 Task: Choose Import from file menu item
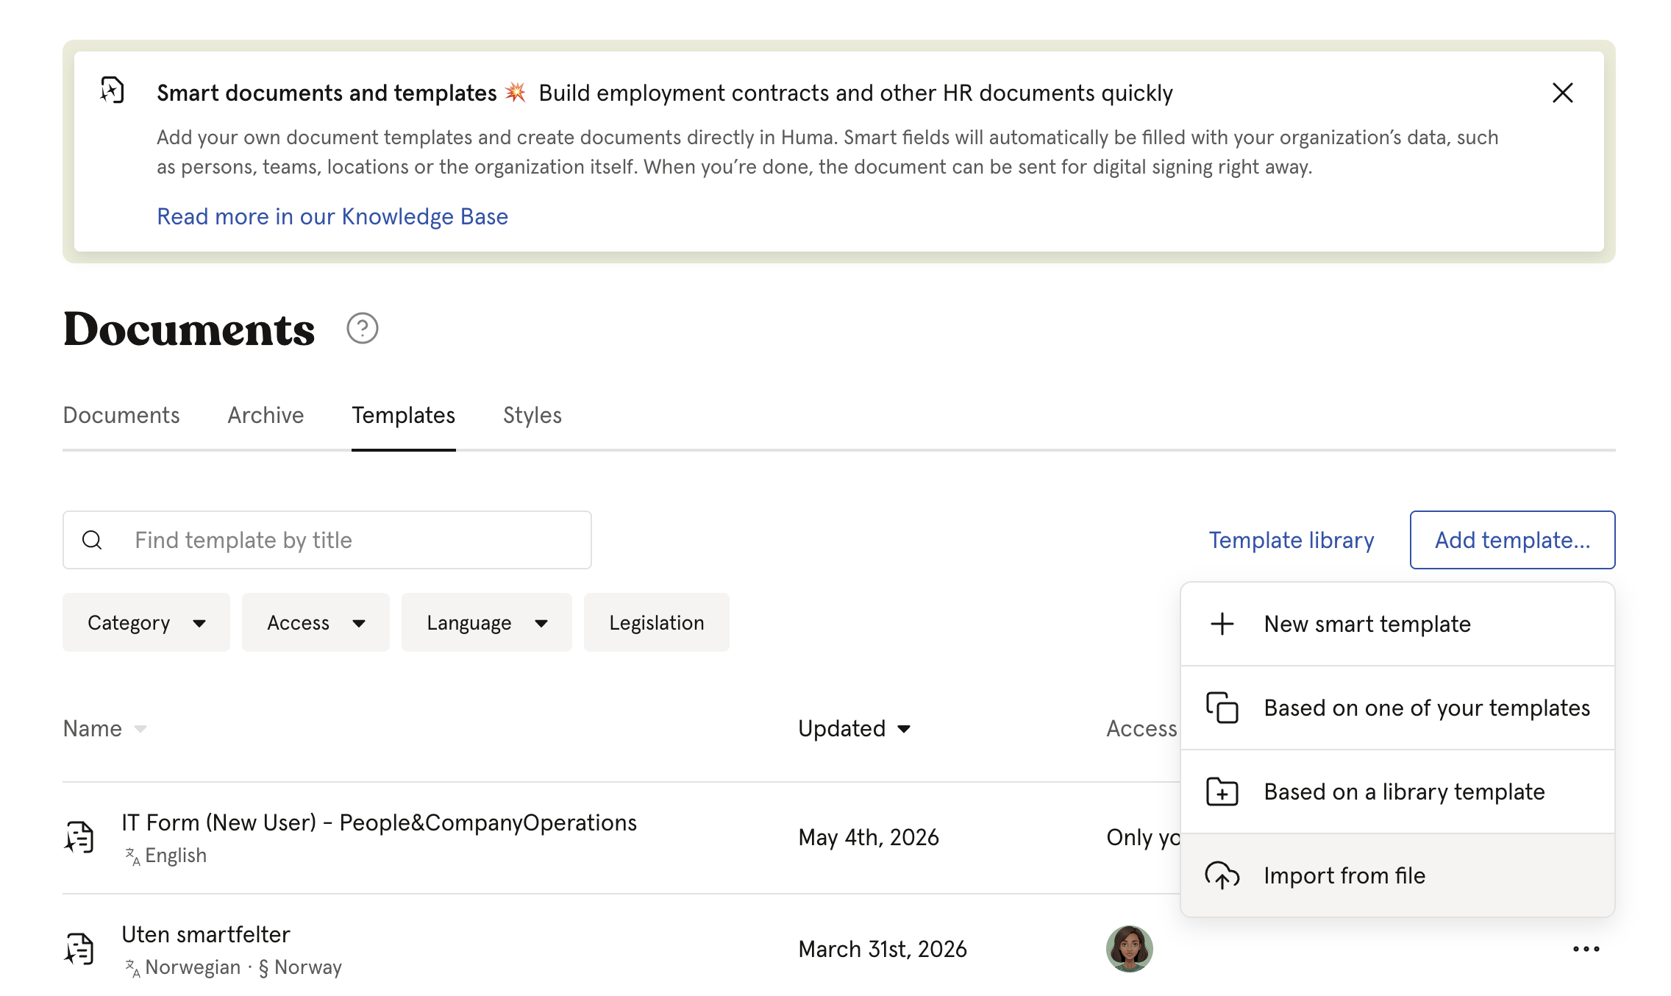pyautogui.click(x=1397, y=875)
